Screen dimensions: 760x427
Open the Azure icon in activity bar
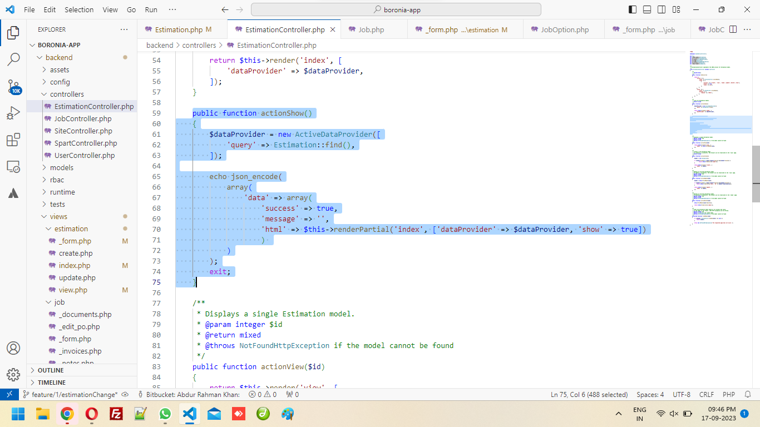point(13,193)
